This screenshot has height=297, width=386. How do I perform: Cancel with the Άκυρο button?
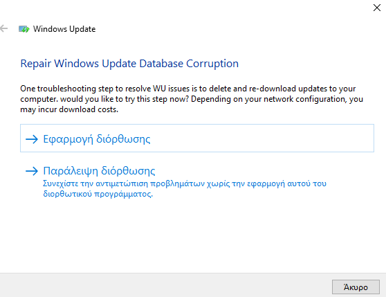click(356, 287)
